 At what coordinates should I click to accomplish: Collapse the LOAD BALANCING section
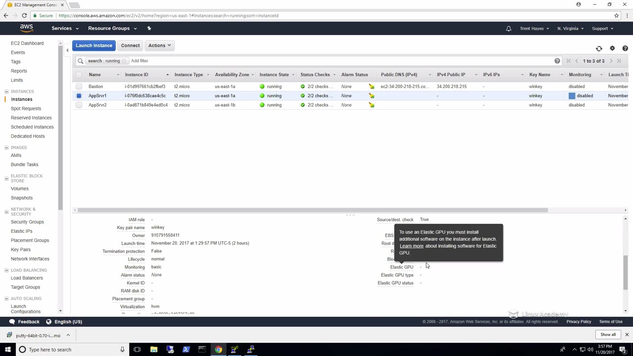point(6,270)
